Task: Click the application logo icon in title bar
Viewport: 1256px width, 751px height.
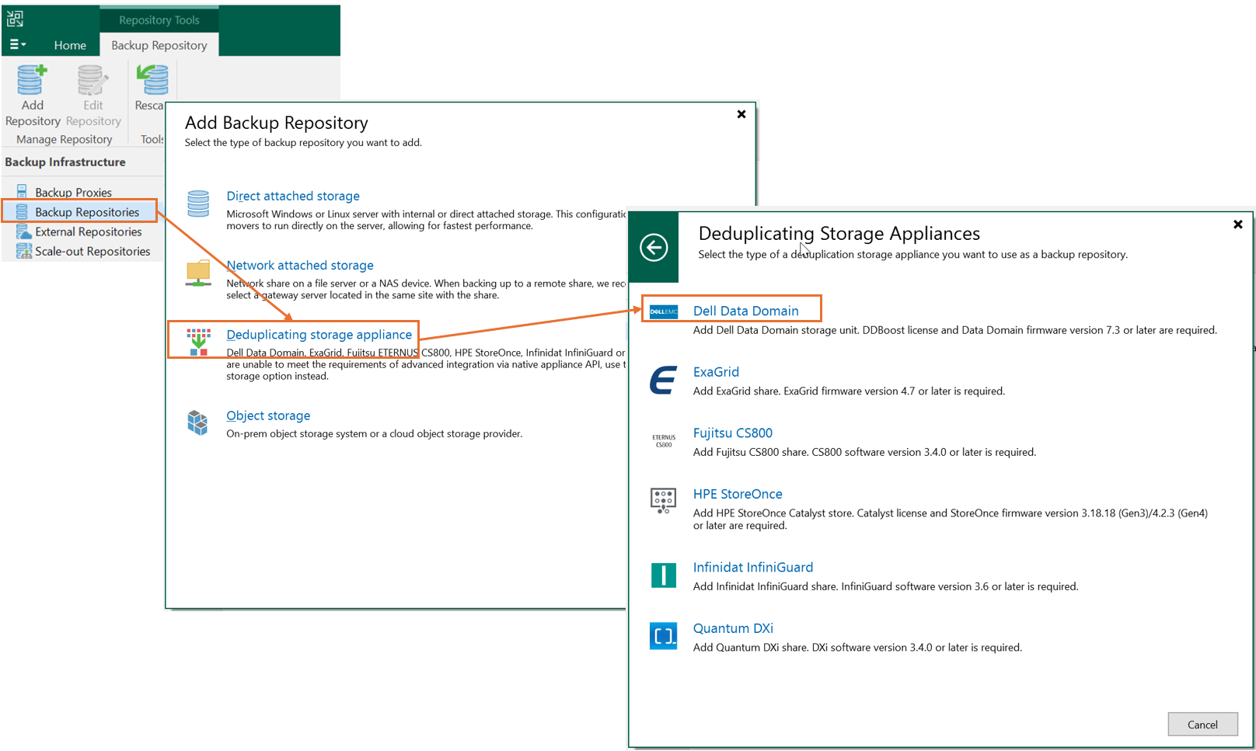Action: tap(16, 19)
